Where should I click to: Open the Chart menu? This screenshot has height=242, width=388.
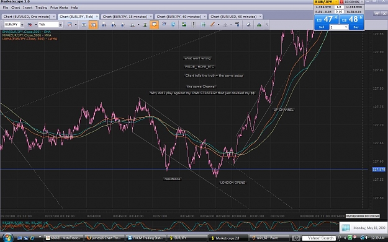tap(16, 7)
